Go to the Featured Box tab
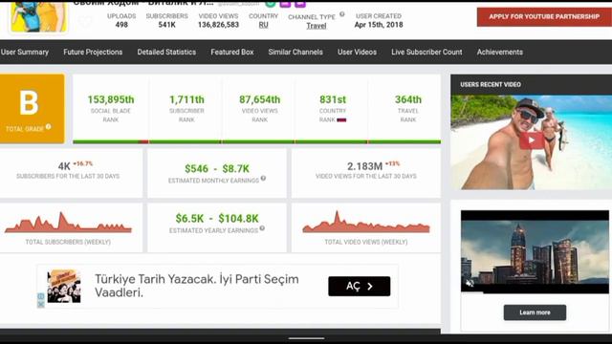Viewport: 612px width, 344px height. pyautogui.click(x=232, y=52)
